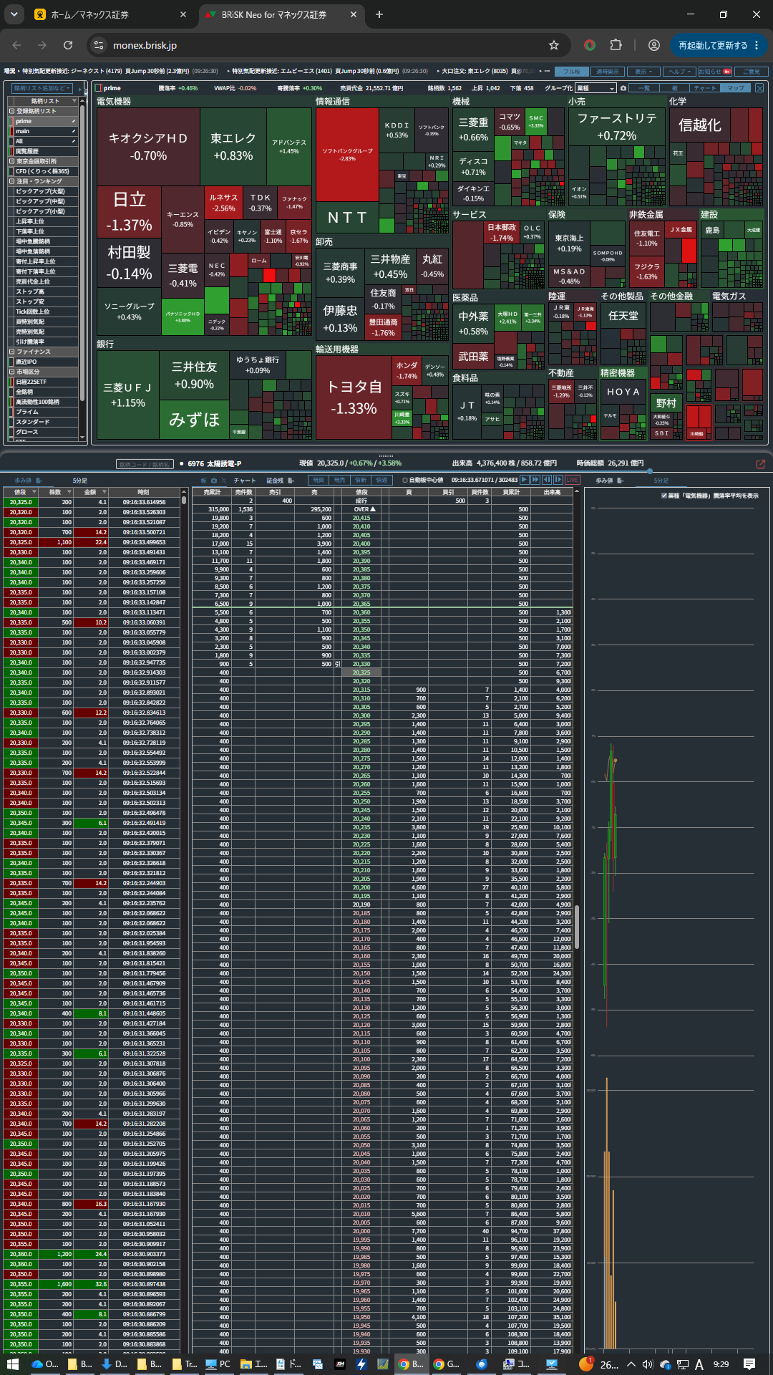The height and width of the screenshot is (1375, 773).
Task: Click the heatmap panel close X icon
Action: tap(759, 88)
